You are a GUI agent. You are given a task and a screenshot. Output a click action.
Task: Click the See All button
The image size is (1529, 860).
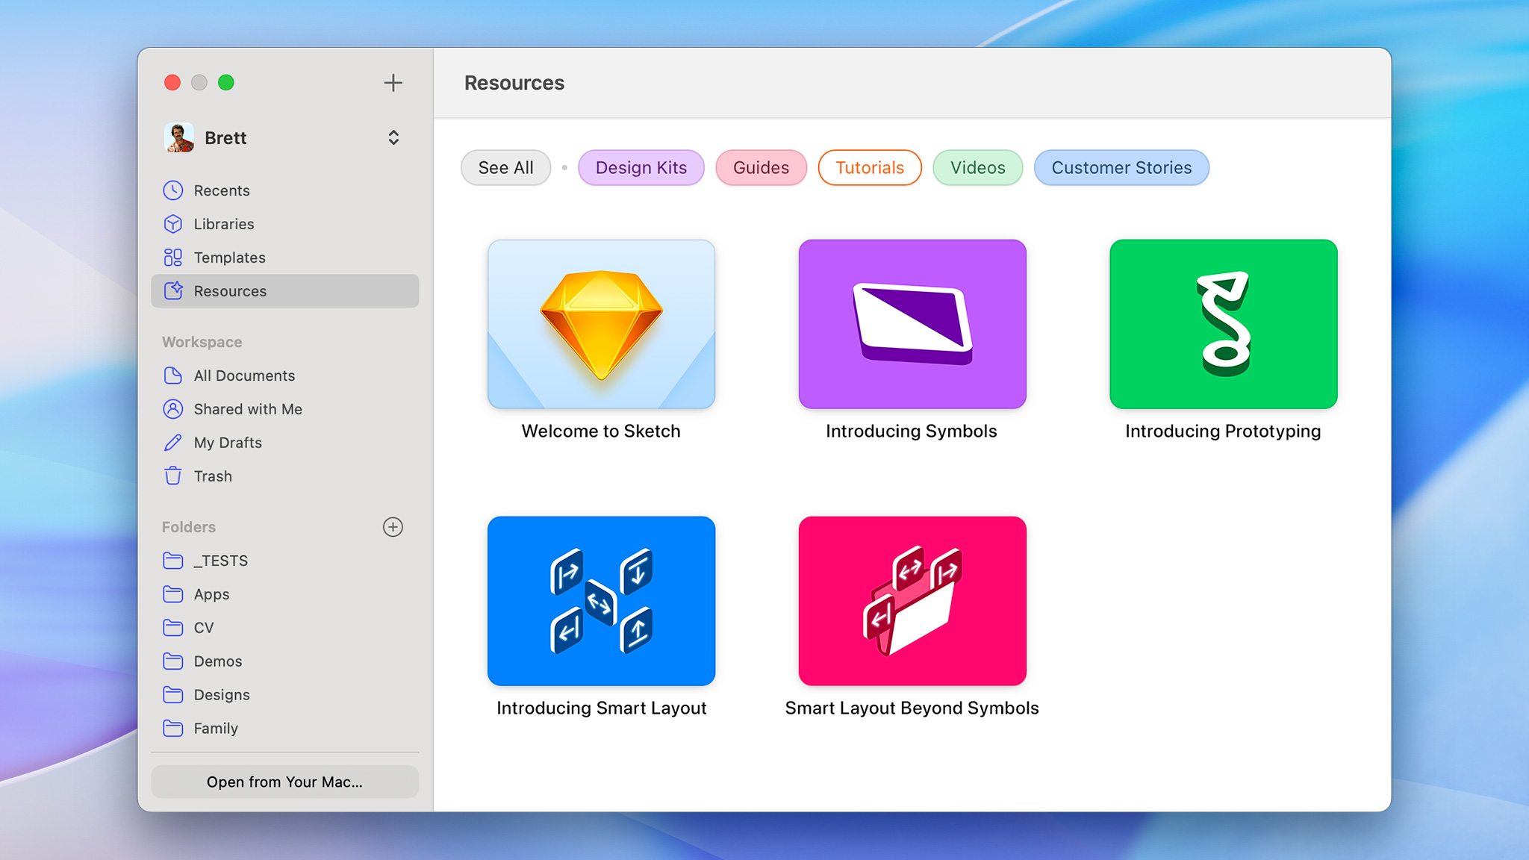click(505, 168)
